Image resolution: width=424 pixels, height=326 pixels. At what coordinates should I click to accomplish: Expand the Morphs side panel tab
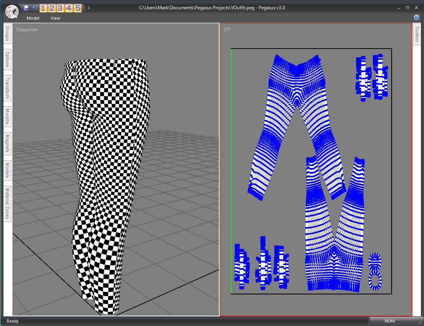tap(7, 116)
